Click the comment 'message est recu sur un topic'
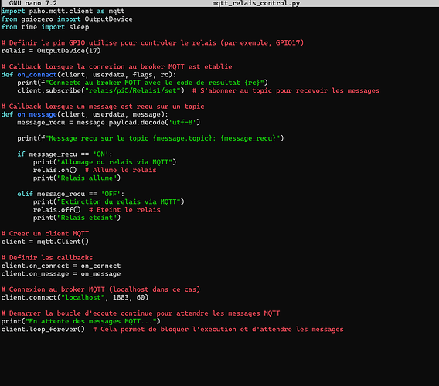 point(103,107)
